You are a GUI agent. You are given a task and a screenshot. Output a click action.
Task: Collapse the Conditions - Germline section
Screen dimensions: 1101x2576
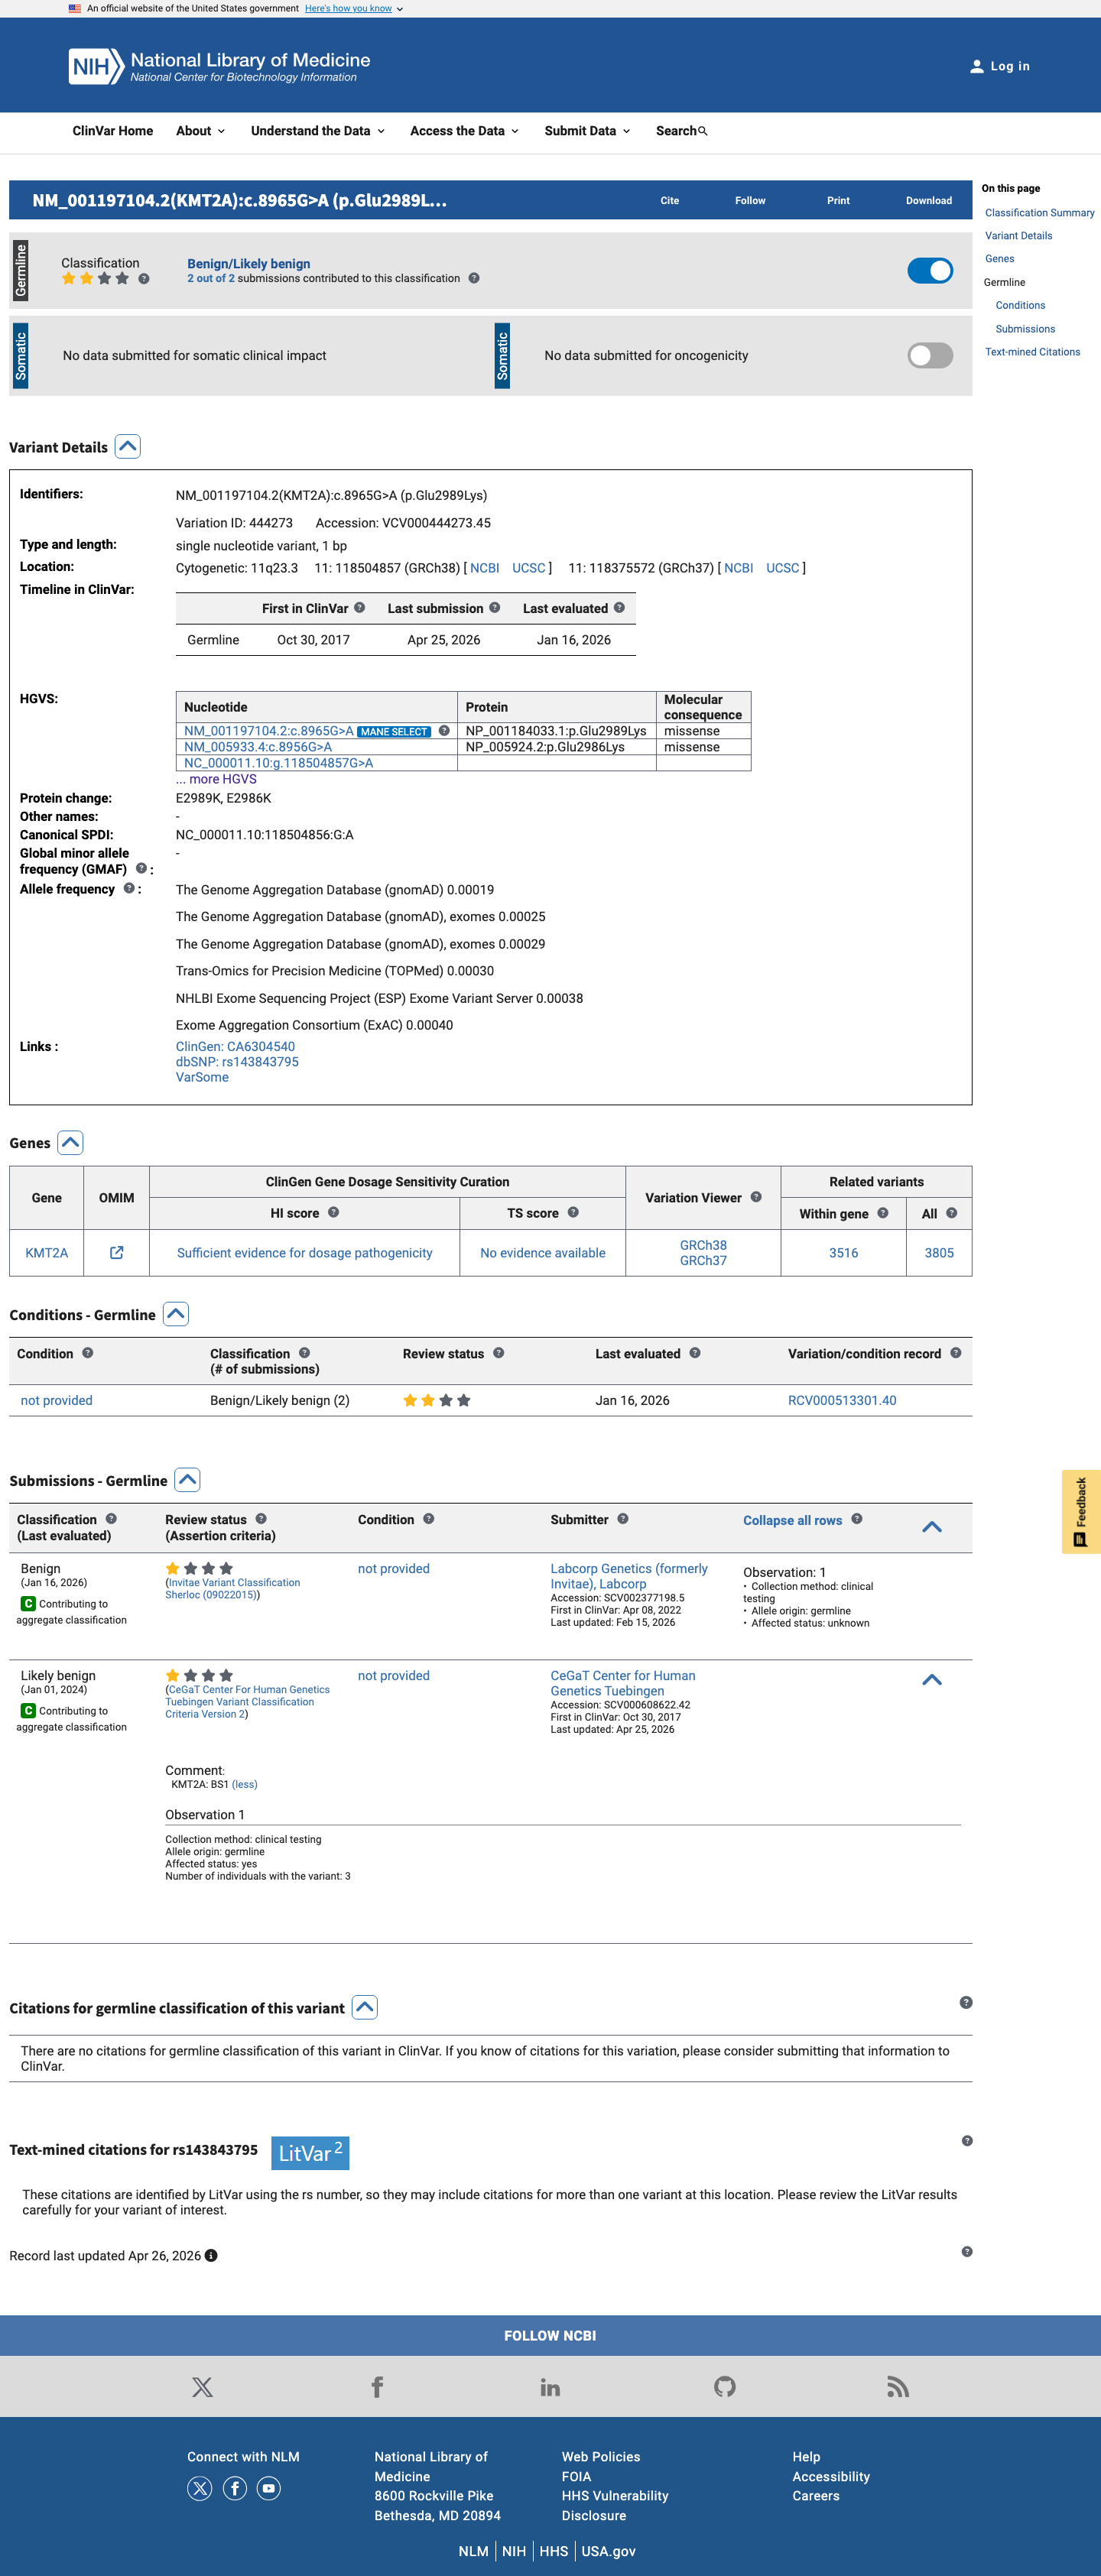point(176,1314)
